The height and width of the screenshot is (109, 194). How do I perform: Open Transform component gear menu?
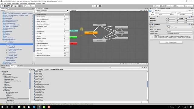coord(193,17)
